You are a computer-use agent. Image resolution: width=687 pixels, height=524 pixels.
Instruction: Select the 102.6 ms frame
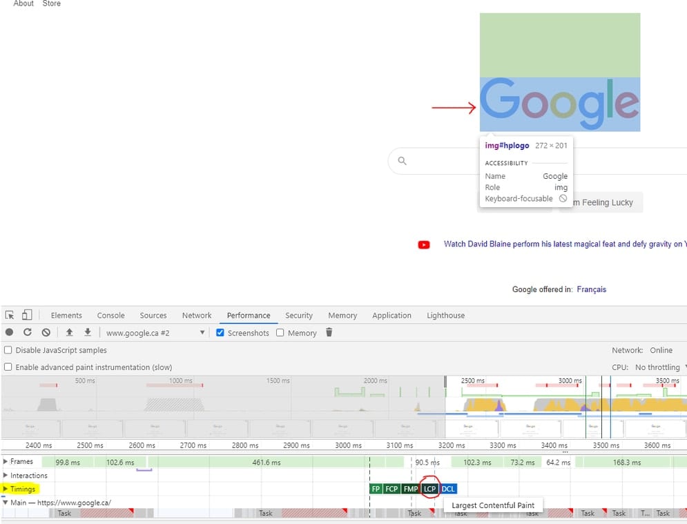click(120, 463)
